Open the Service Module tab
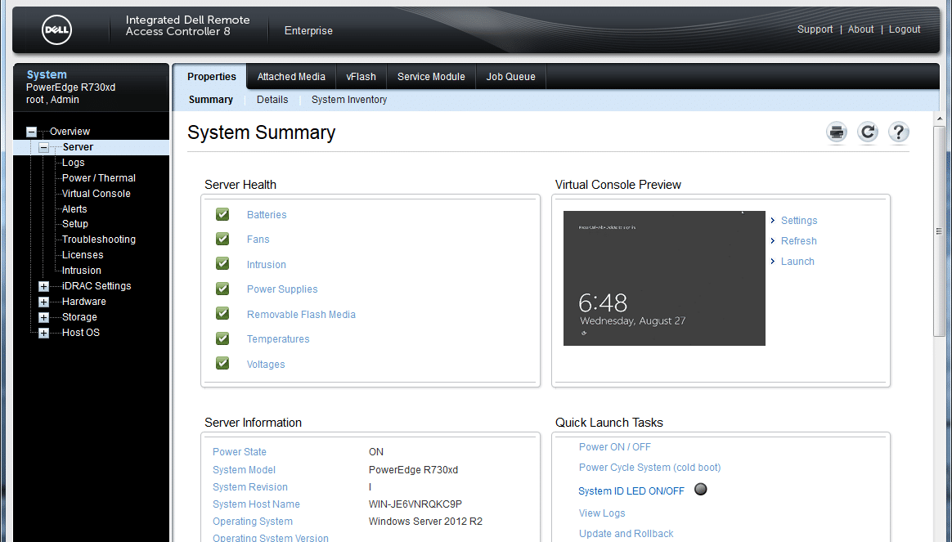The image size is (952, 542). [x=431, y=77]
